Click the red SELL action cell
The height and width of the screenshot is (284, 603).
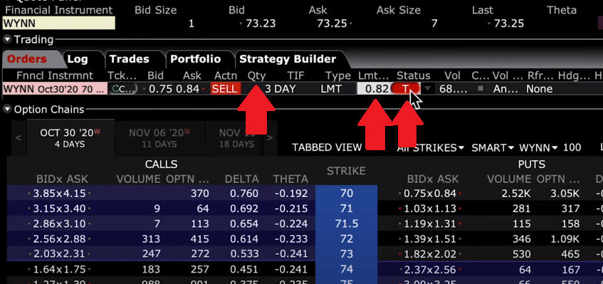tap(226, 89)
